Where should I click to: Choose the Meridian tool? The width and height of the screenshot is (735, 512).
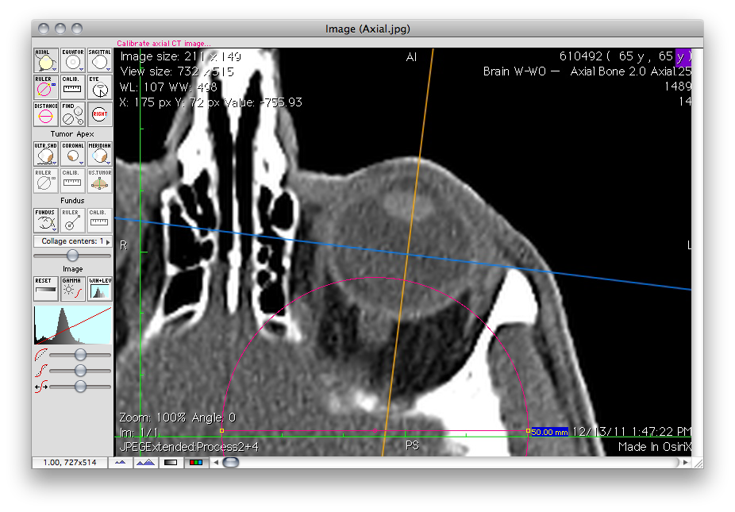coord(99,155)
